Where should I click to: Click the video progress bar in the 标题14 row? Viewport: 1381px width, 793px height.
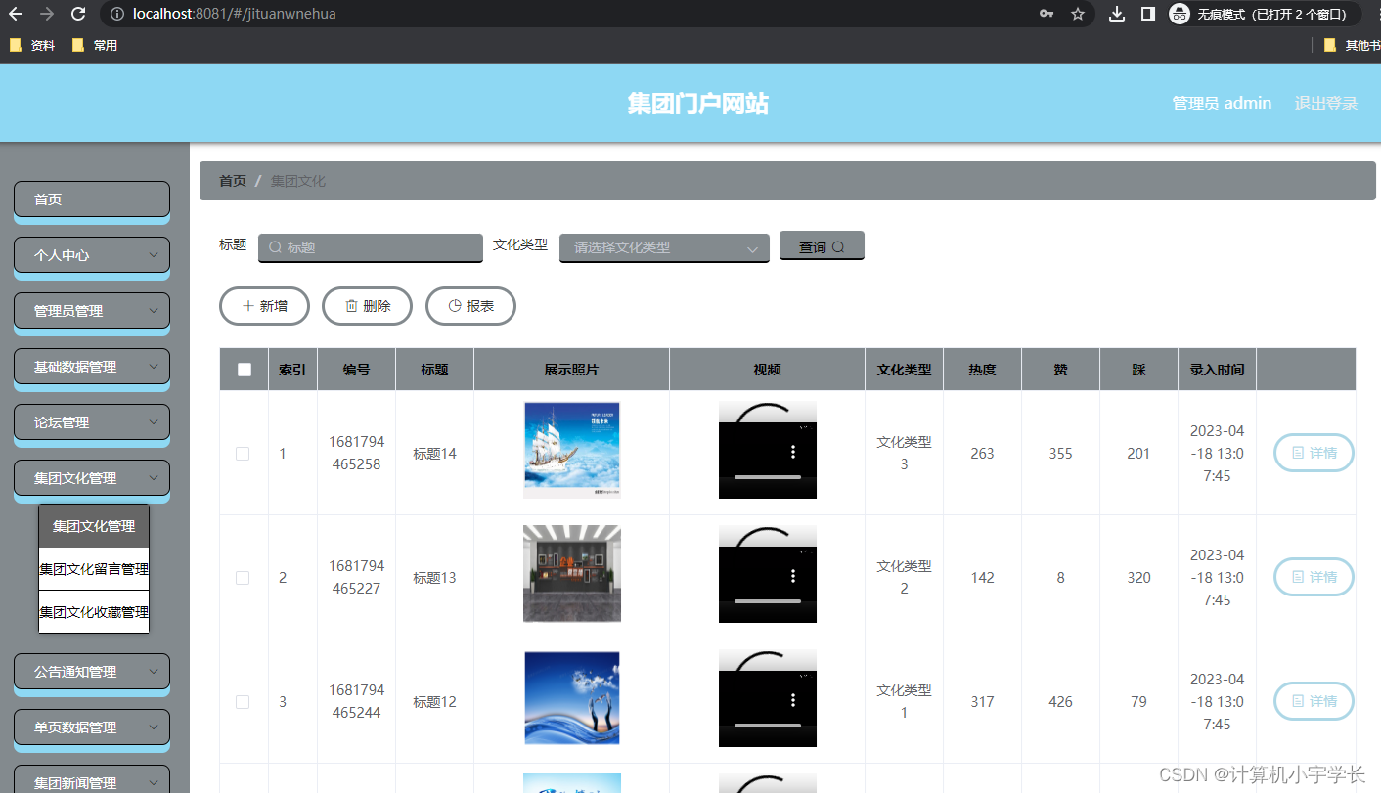pyautogui.click(x=768, y=477)
